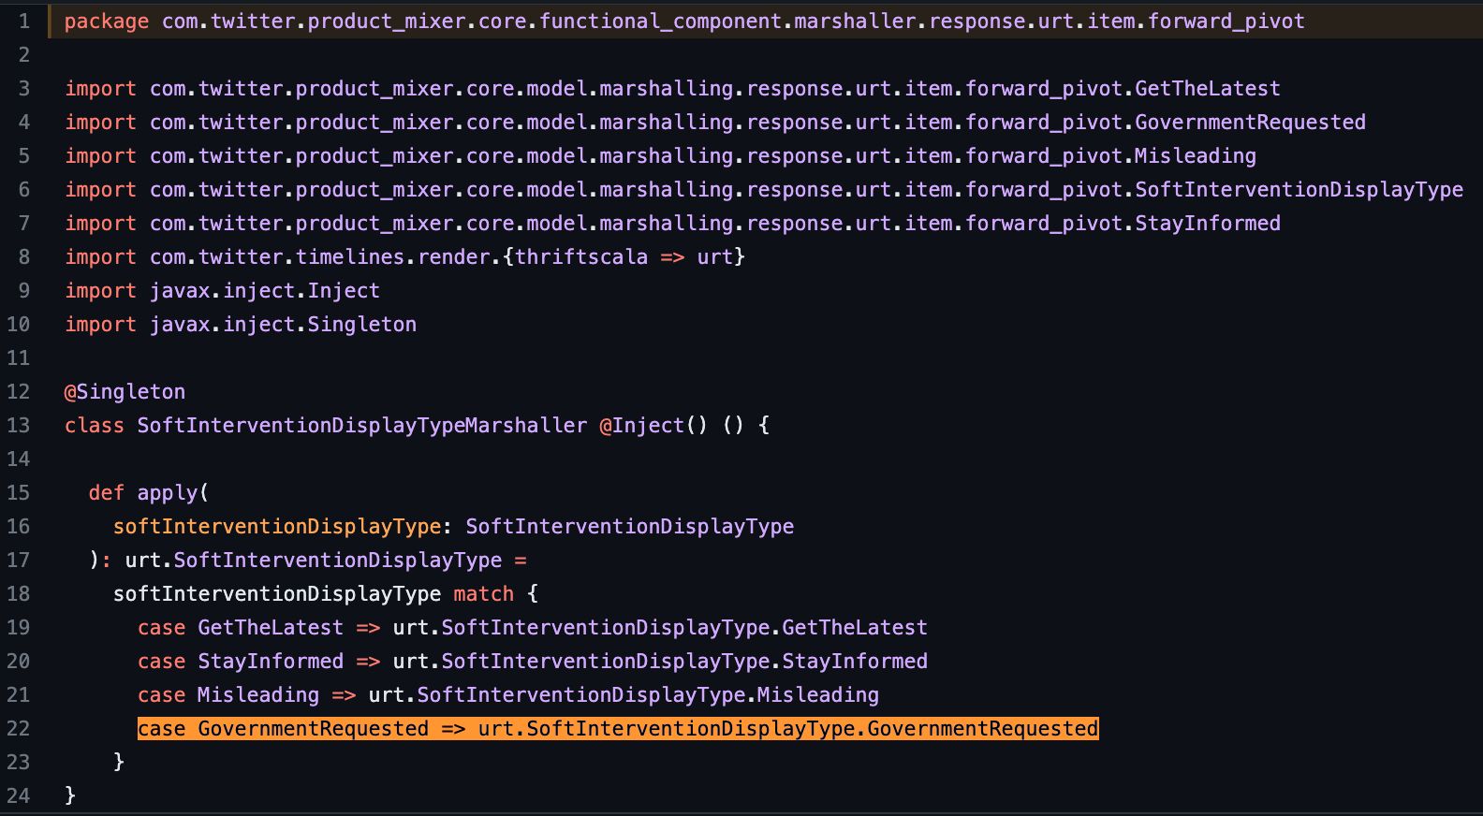Click Misleading at end of import line 5

point(1195,156)
